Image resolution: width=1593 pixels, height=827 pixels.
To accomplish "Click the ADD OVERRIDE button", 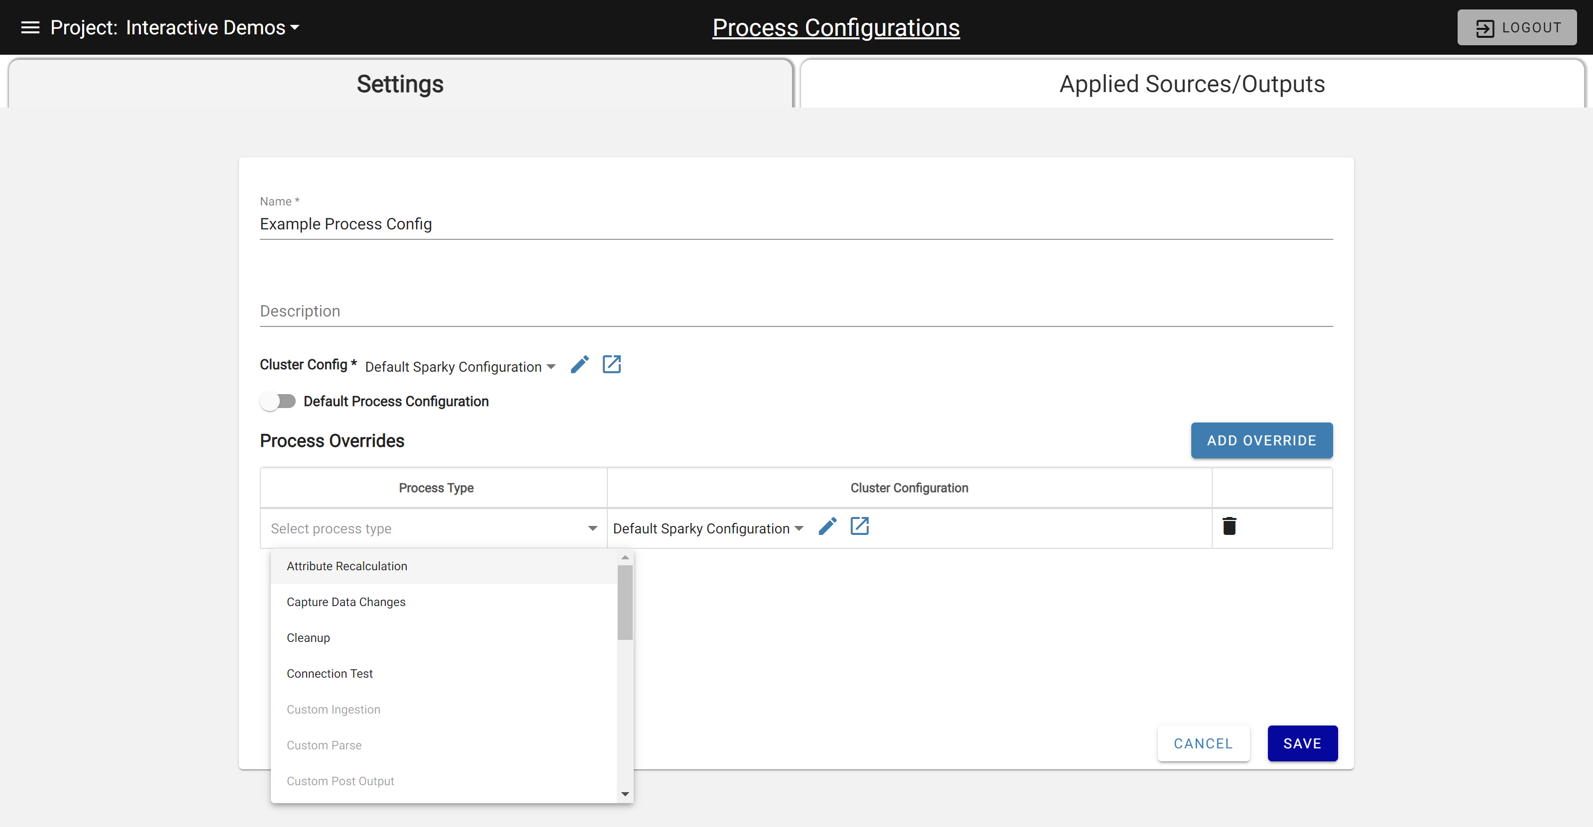I will [1261, 440].
